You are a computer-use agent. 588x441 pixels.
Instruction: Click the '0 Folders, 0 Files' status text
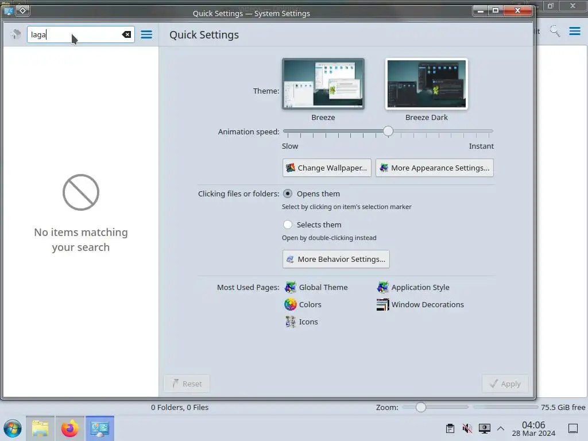pyautogui.click(x=180, y=407)
